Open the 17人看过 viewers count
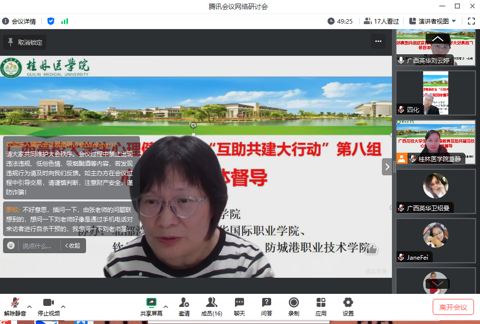 point(381,21)
